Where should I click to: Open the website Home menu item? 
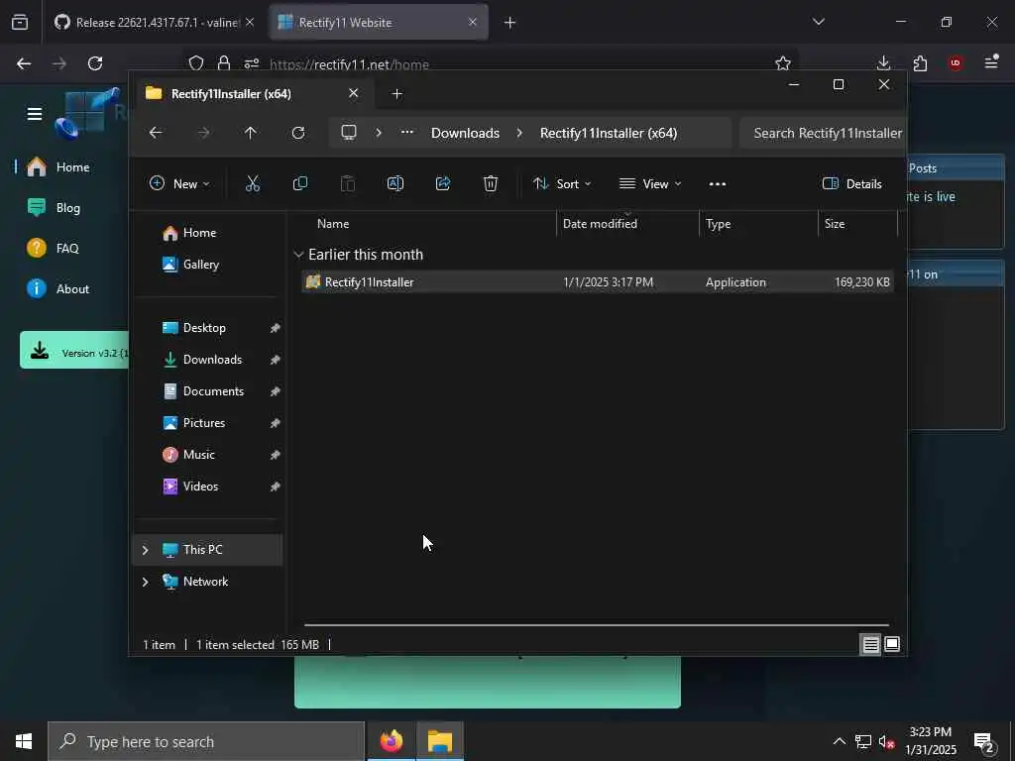tap(58, 166)
